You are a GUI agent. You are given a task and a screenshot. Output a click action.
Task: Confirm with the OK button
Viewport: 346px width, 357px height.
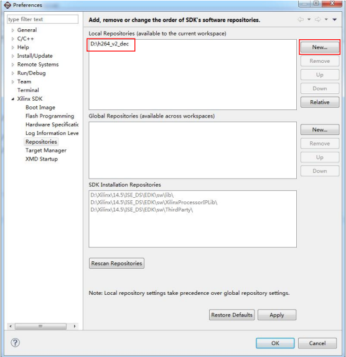coord(275,343)
